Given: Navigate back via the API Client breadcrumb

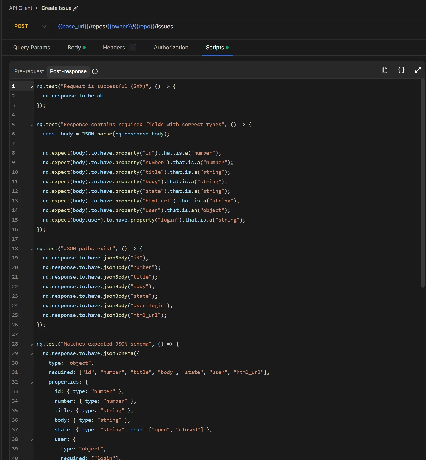Looking at the screenshot, I should (x=20, y=8).
